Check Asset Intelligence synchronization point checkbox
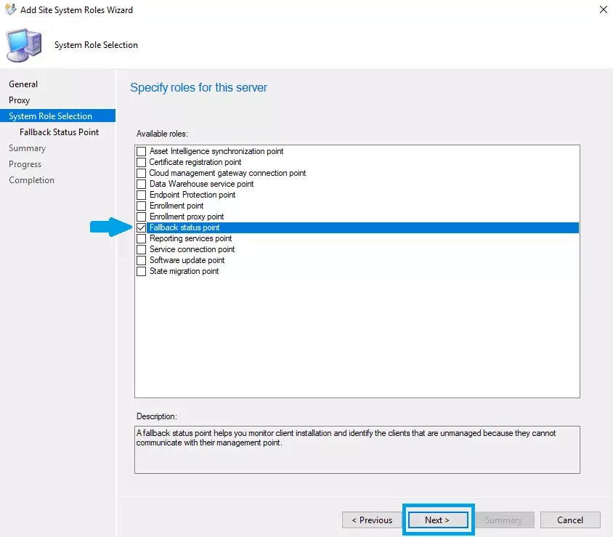This screenshot has width=613, height=537. point(141,151)
